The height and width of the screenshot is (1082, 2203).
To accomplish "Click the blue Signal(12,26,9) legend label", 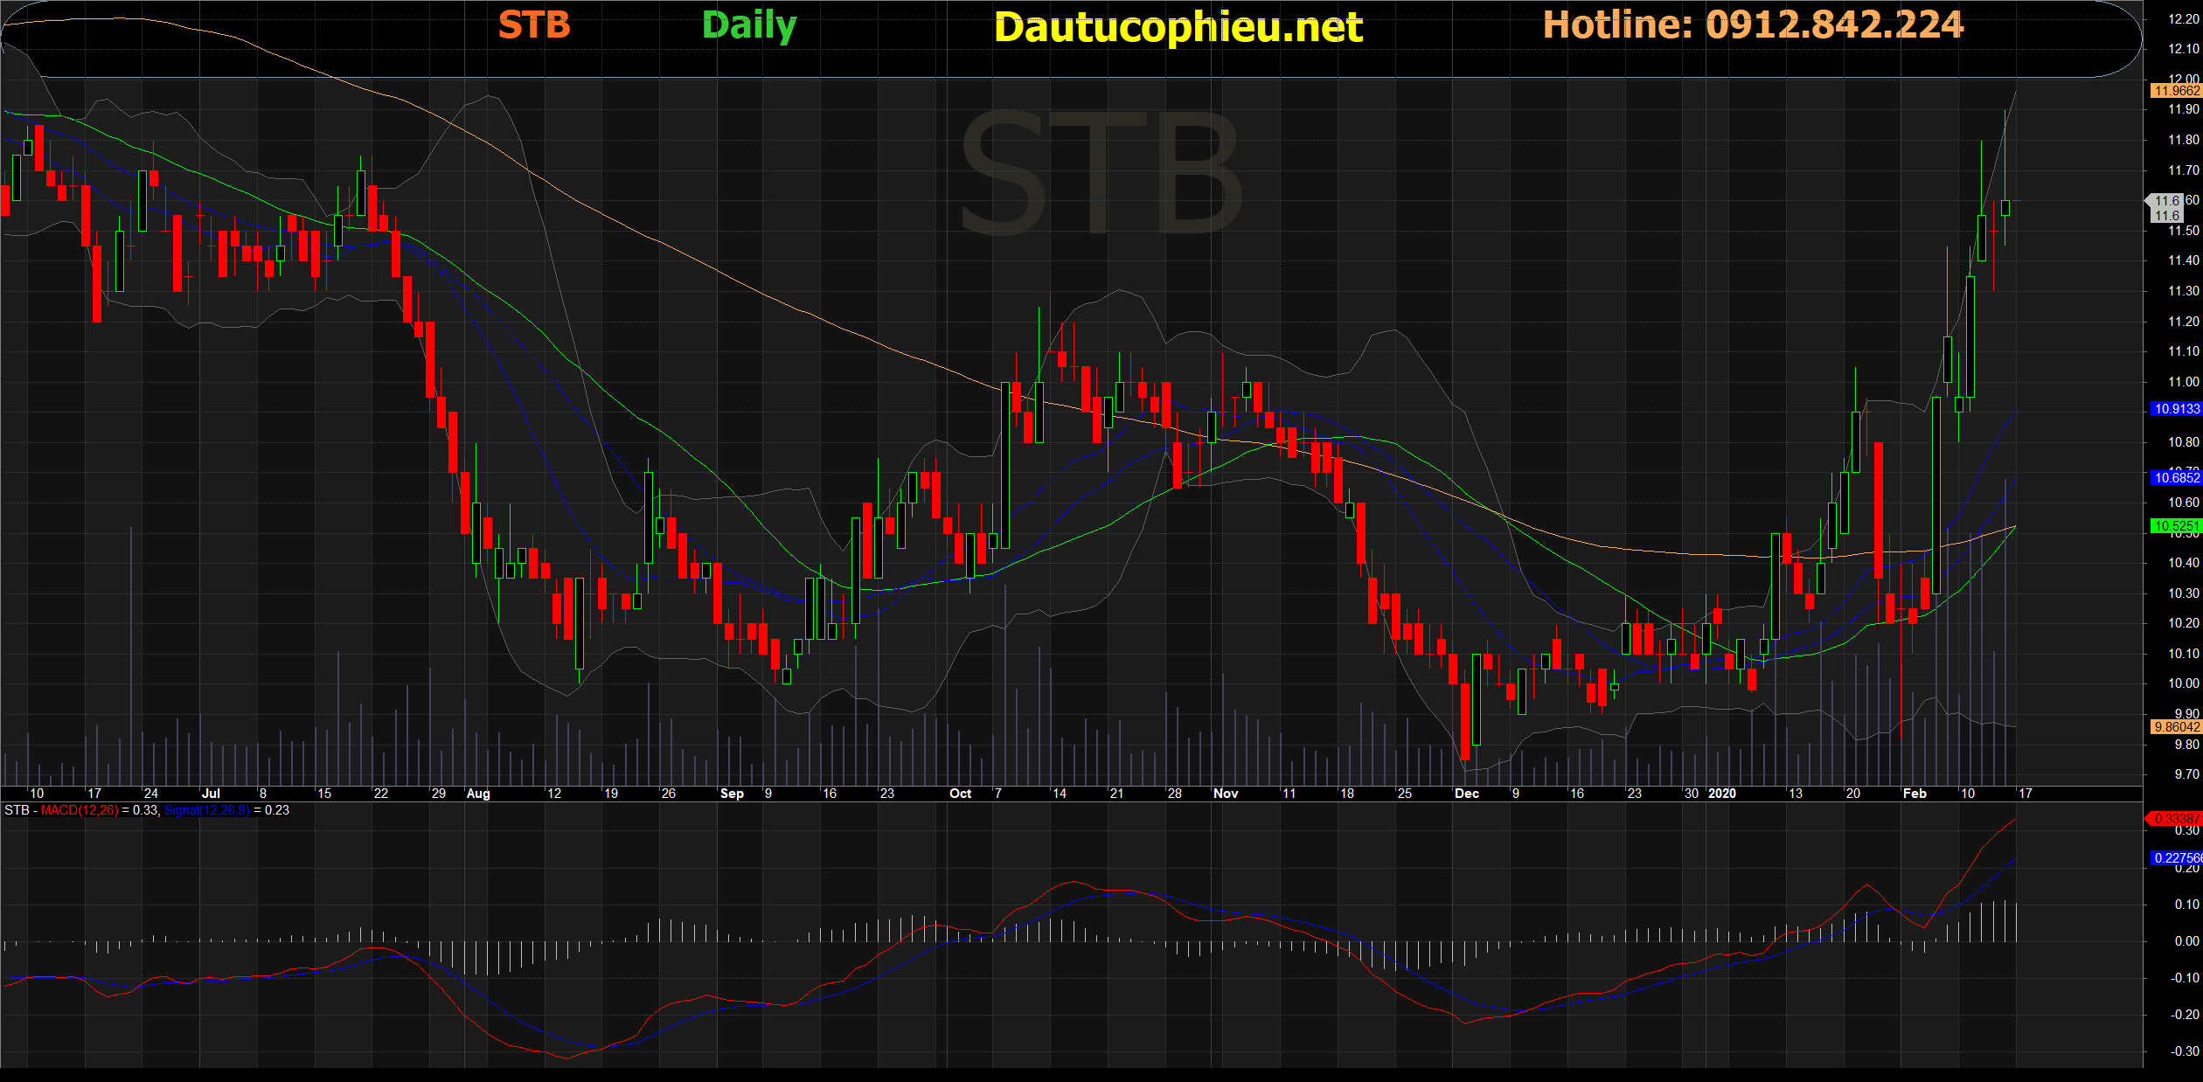I will 207,810.
